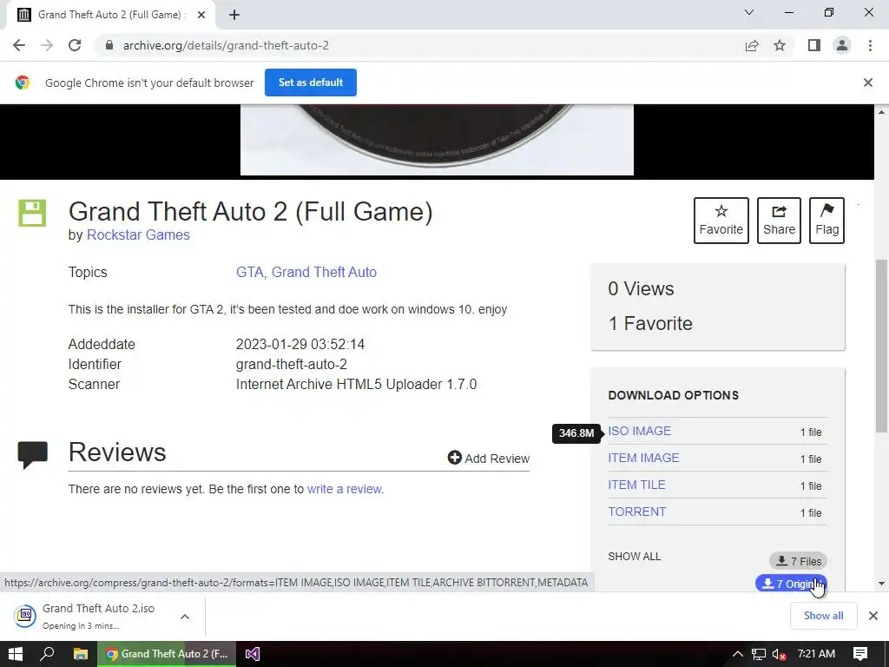889x667 pixels.
Task: Click the CD cover image thumbnail
Action: point(438,140)
